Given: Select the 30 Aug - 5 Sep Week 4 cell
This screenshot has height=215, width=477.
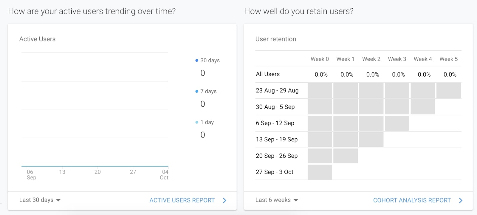Looking at the screenshot, I should click(422, 107).
